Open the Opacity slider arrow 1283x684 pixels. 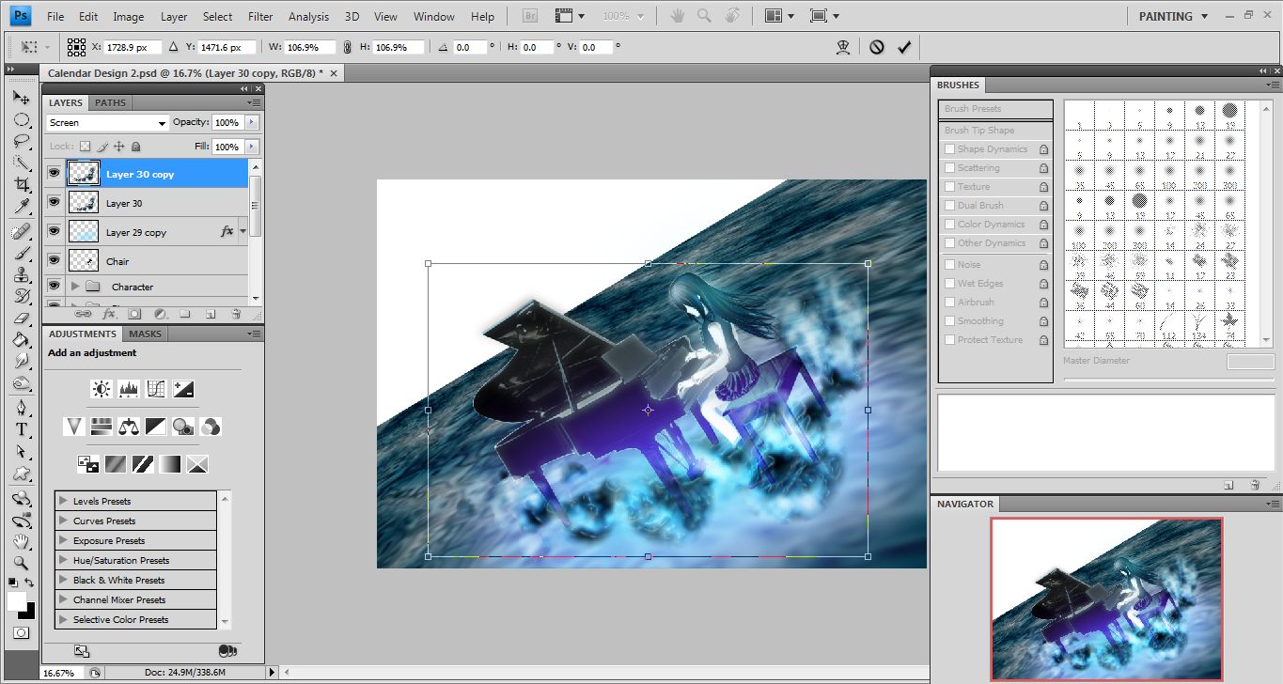(x=252, y=122)
